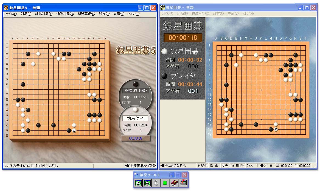The height and width of the screenshot is (191, 320).
Task: Minimize the right 銀星囲碁 window
Action: click(x=301, y=8)
